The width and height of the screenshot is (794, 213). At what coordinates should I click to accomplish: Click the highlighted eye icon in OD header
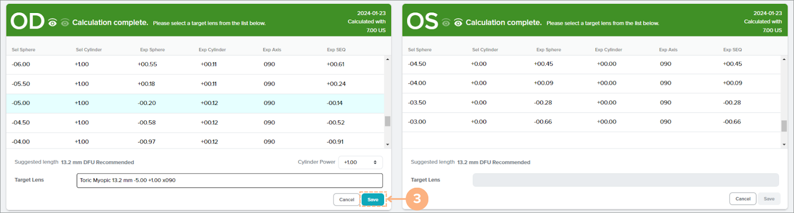[53, 22]
